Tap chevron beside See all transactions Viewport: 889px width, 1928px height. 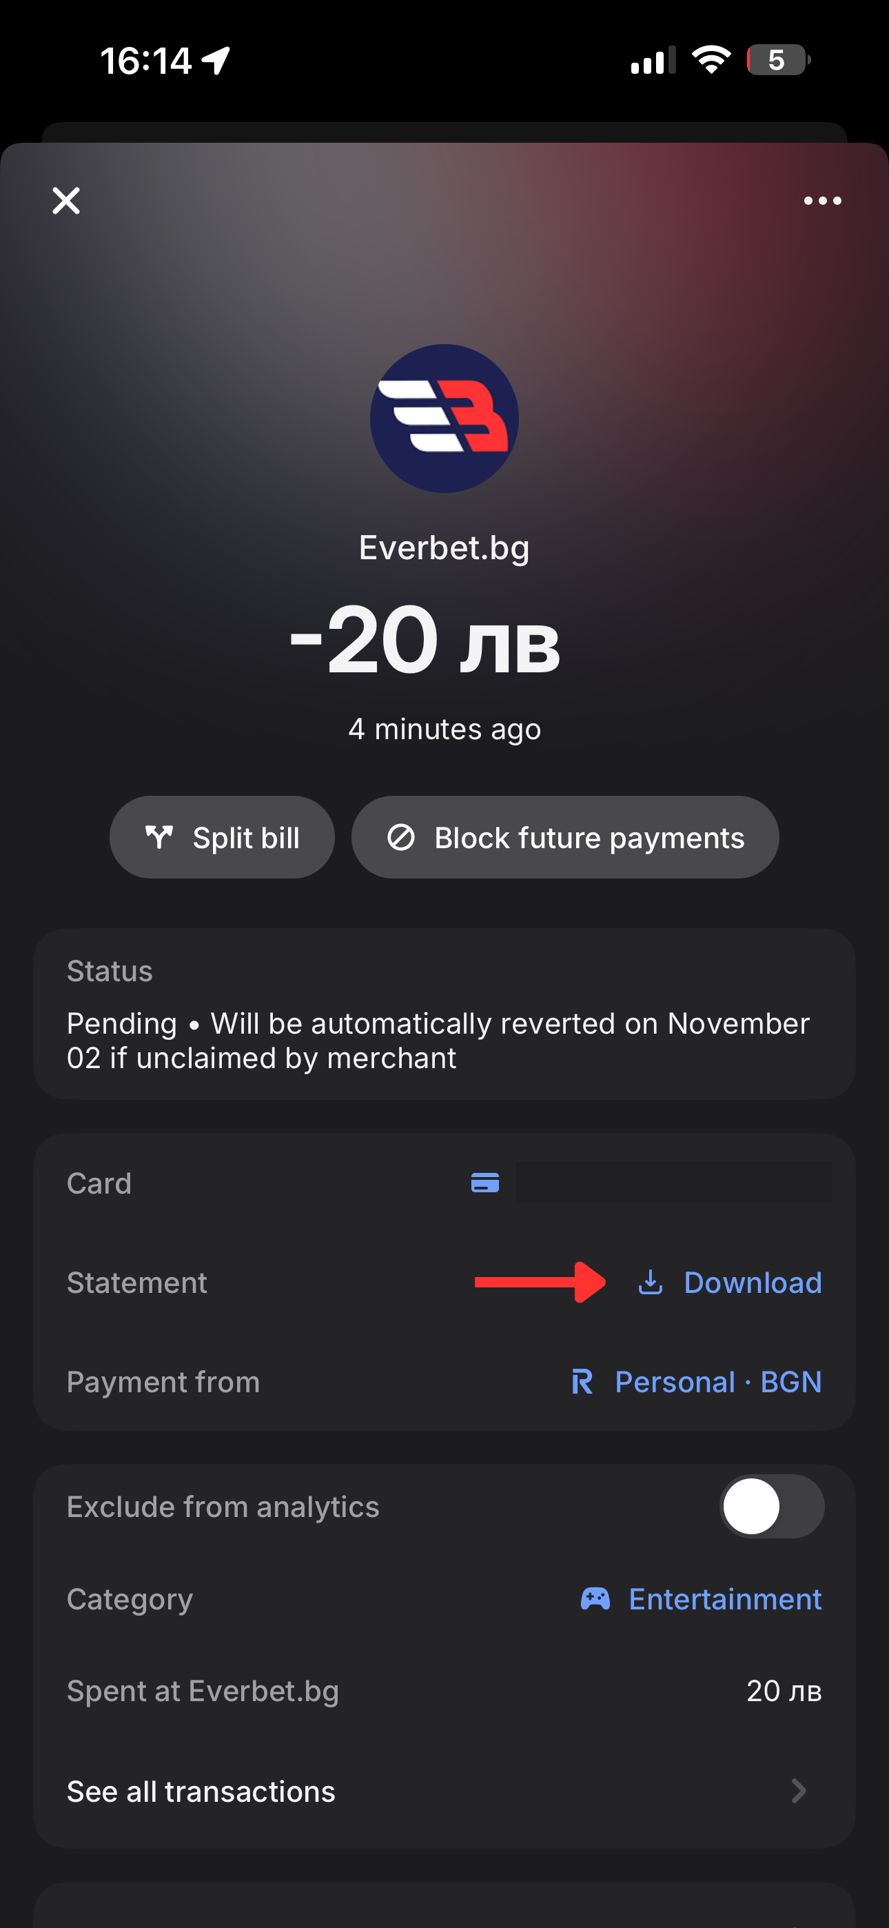[799, 1791]
